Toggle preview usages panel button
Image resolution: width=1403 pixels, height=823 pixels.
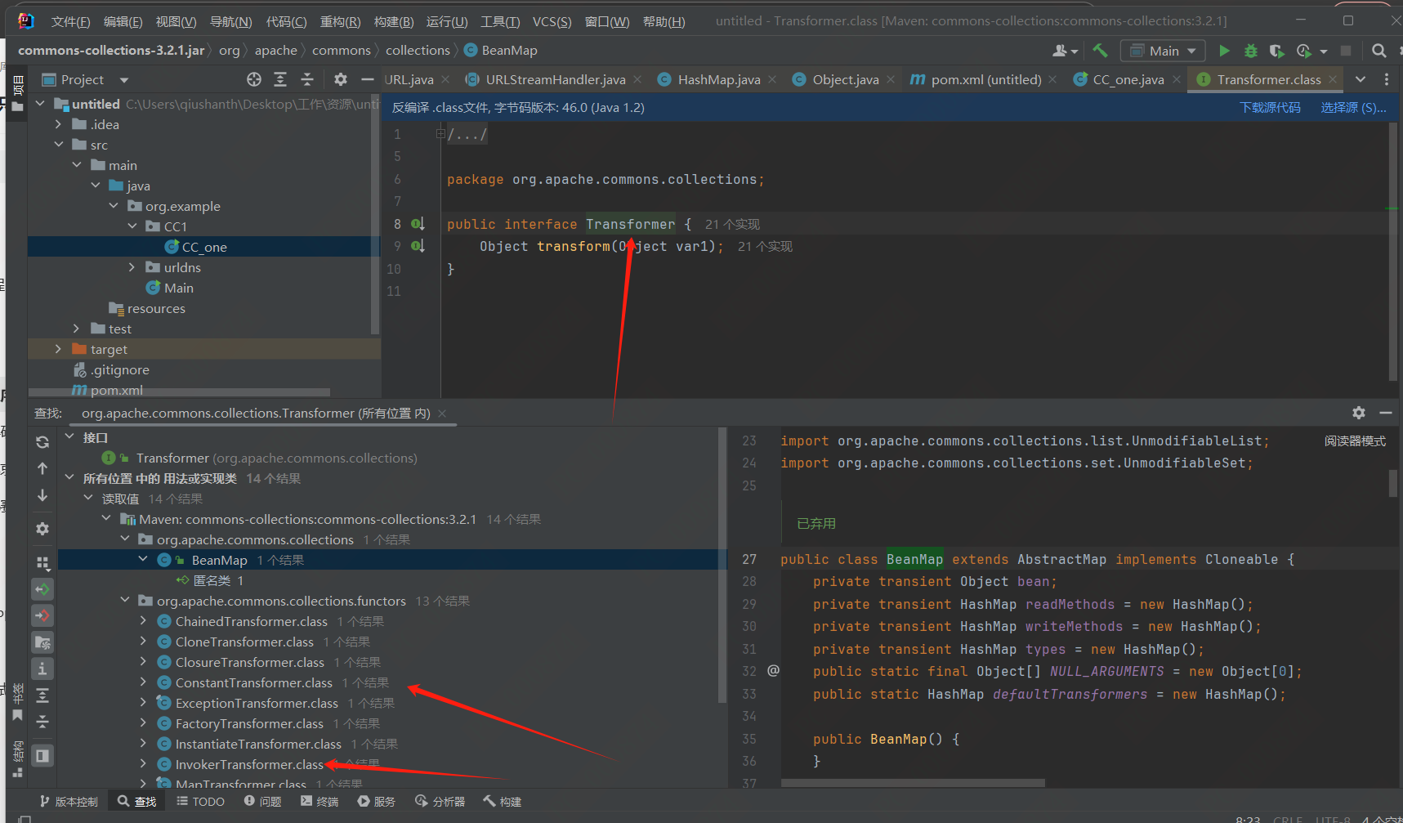click(x=42, y=756)
